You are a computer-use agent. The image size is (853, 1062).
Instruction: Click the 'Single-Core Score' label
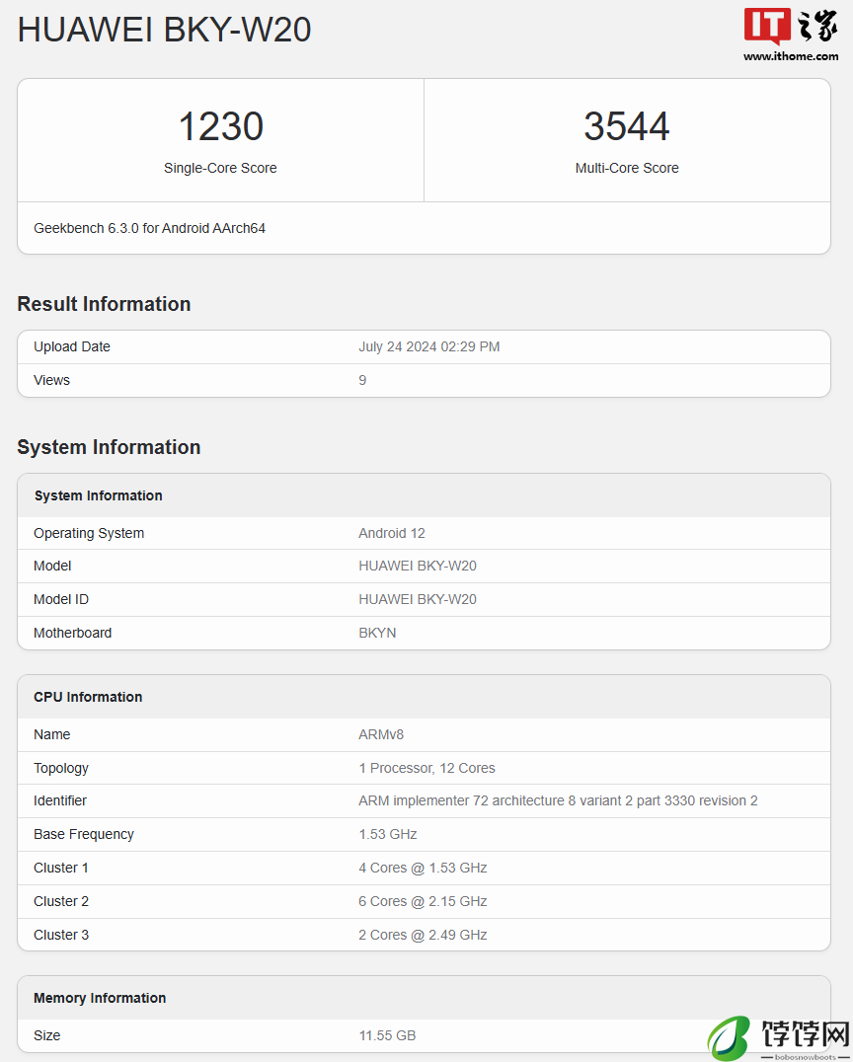(220, 168)
